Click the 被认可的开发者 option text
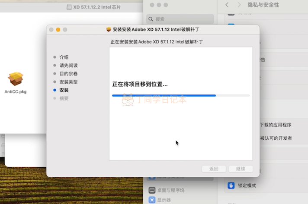The height and width of the screenshot is (204, 308). click(276, 138)
